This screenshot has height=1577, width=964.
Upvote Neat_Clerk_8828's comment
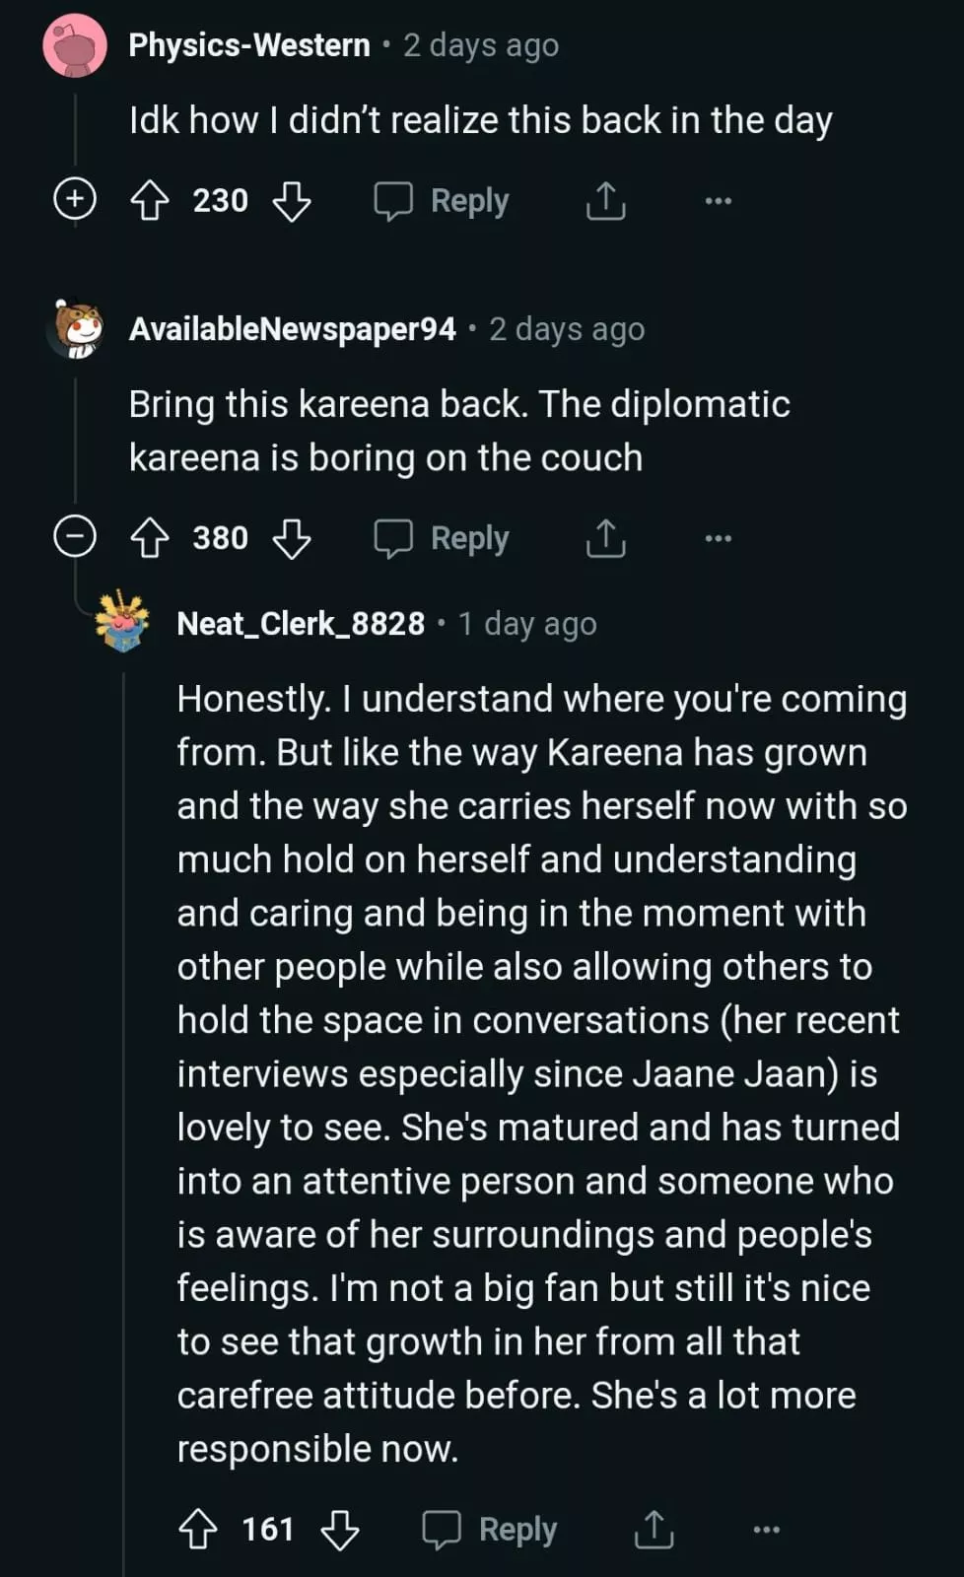coord(198,1529)
